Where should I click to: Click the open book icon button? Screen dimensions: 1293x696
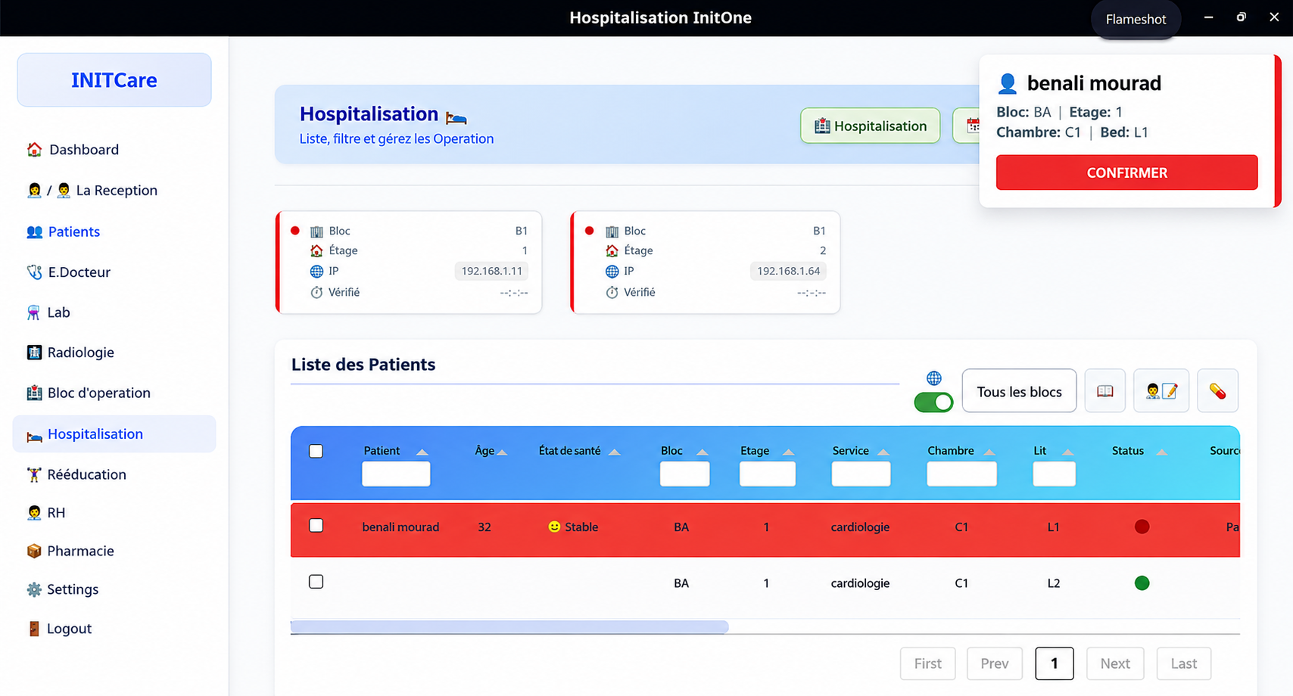(x=1105, y=391)
